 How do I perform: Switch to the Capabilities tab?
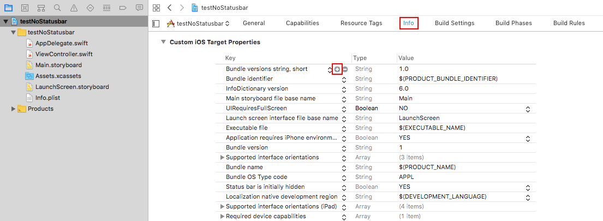click(x=302, y=23)
